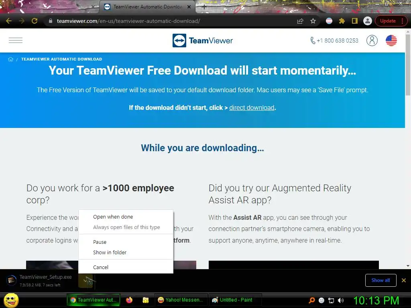Open the TeamViewer user account icon
The width and height of the screenshot is (411, 308).
coord(372,41)
